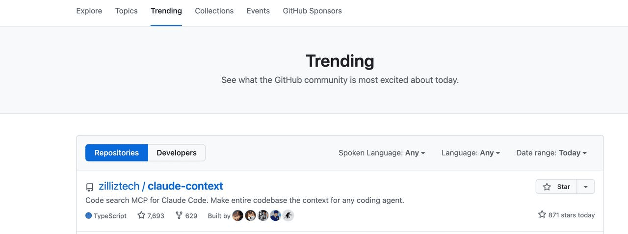Switch to the Developers view
The height and width of the screenshot is (234, 628).
[177, 153]
